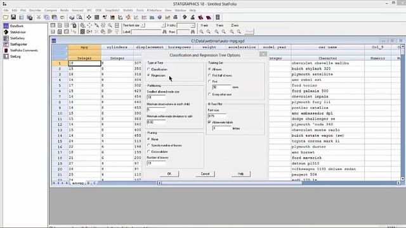The width and height of the screenshot is (406, 228).
Task: Click the minimum within-node deviance field
Action: tap(156, 122)
